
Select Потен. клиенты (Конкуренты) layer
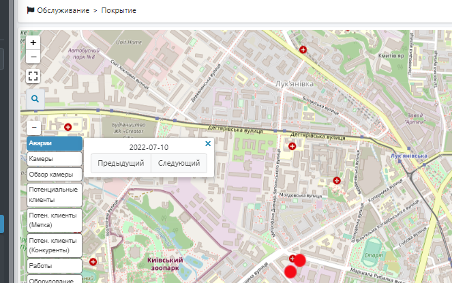pos(55,245)
